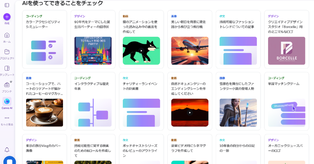Select prompt 雪景色を舞台にしたファンタジー小説の登場人物
This screenshot has height=164, width=314.
click(237, 86)
